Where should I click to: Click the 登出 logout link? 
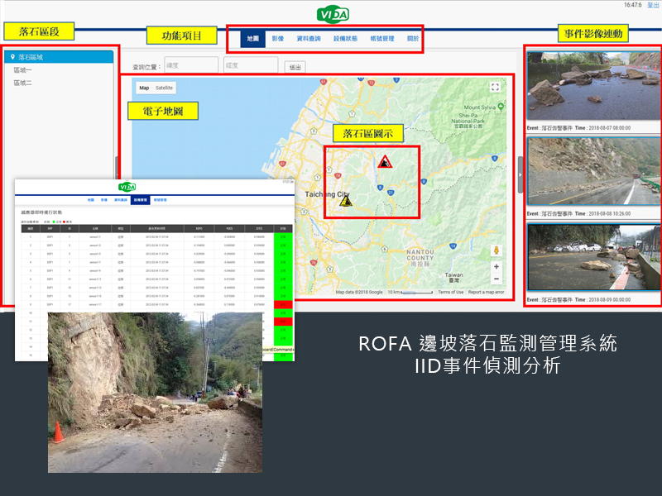pyautogui.click(x=653, y=5)
